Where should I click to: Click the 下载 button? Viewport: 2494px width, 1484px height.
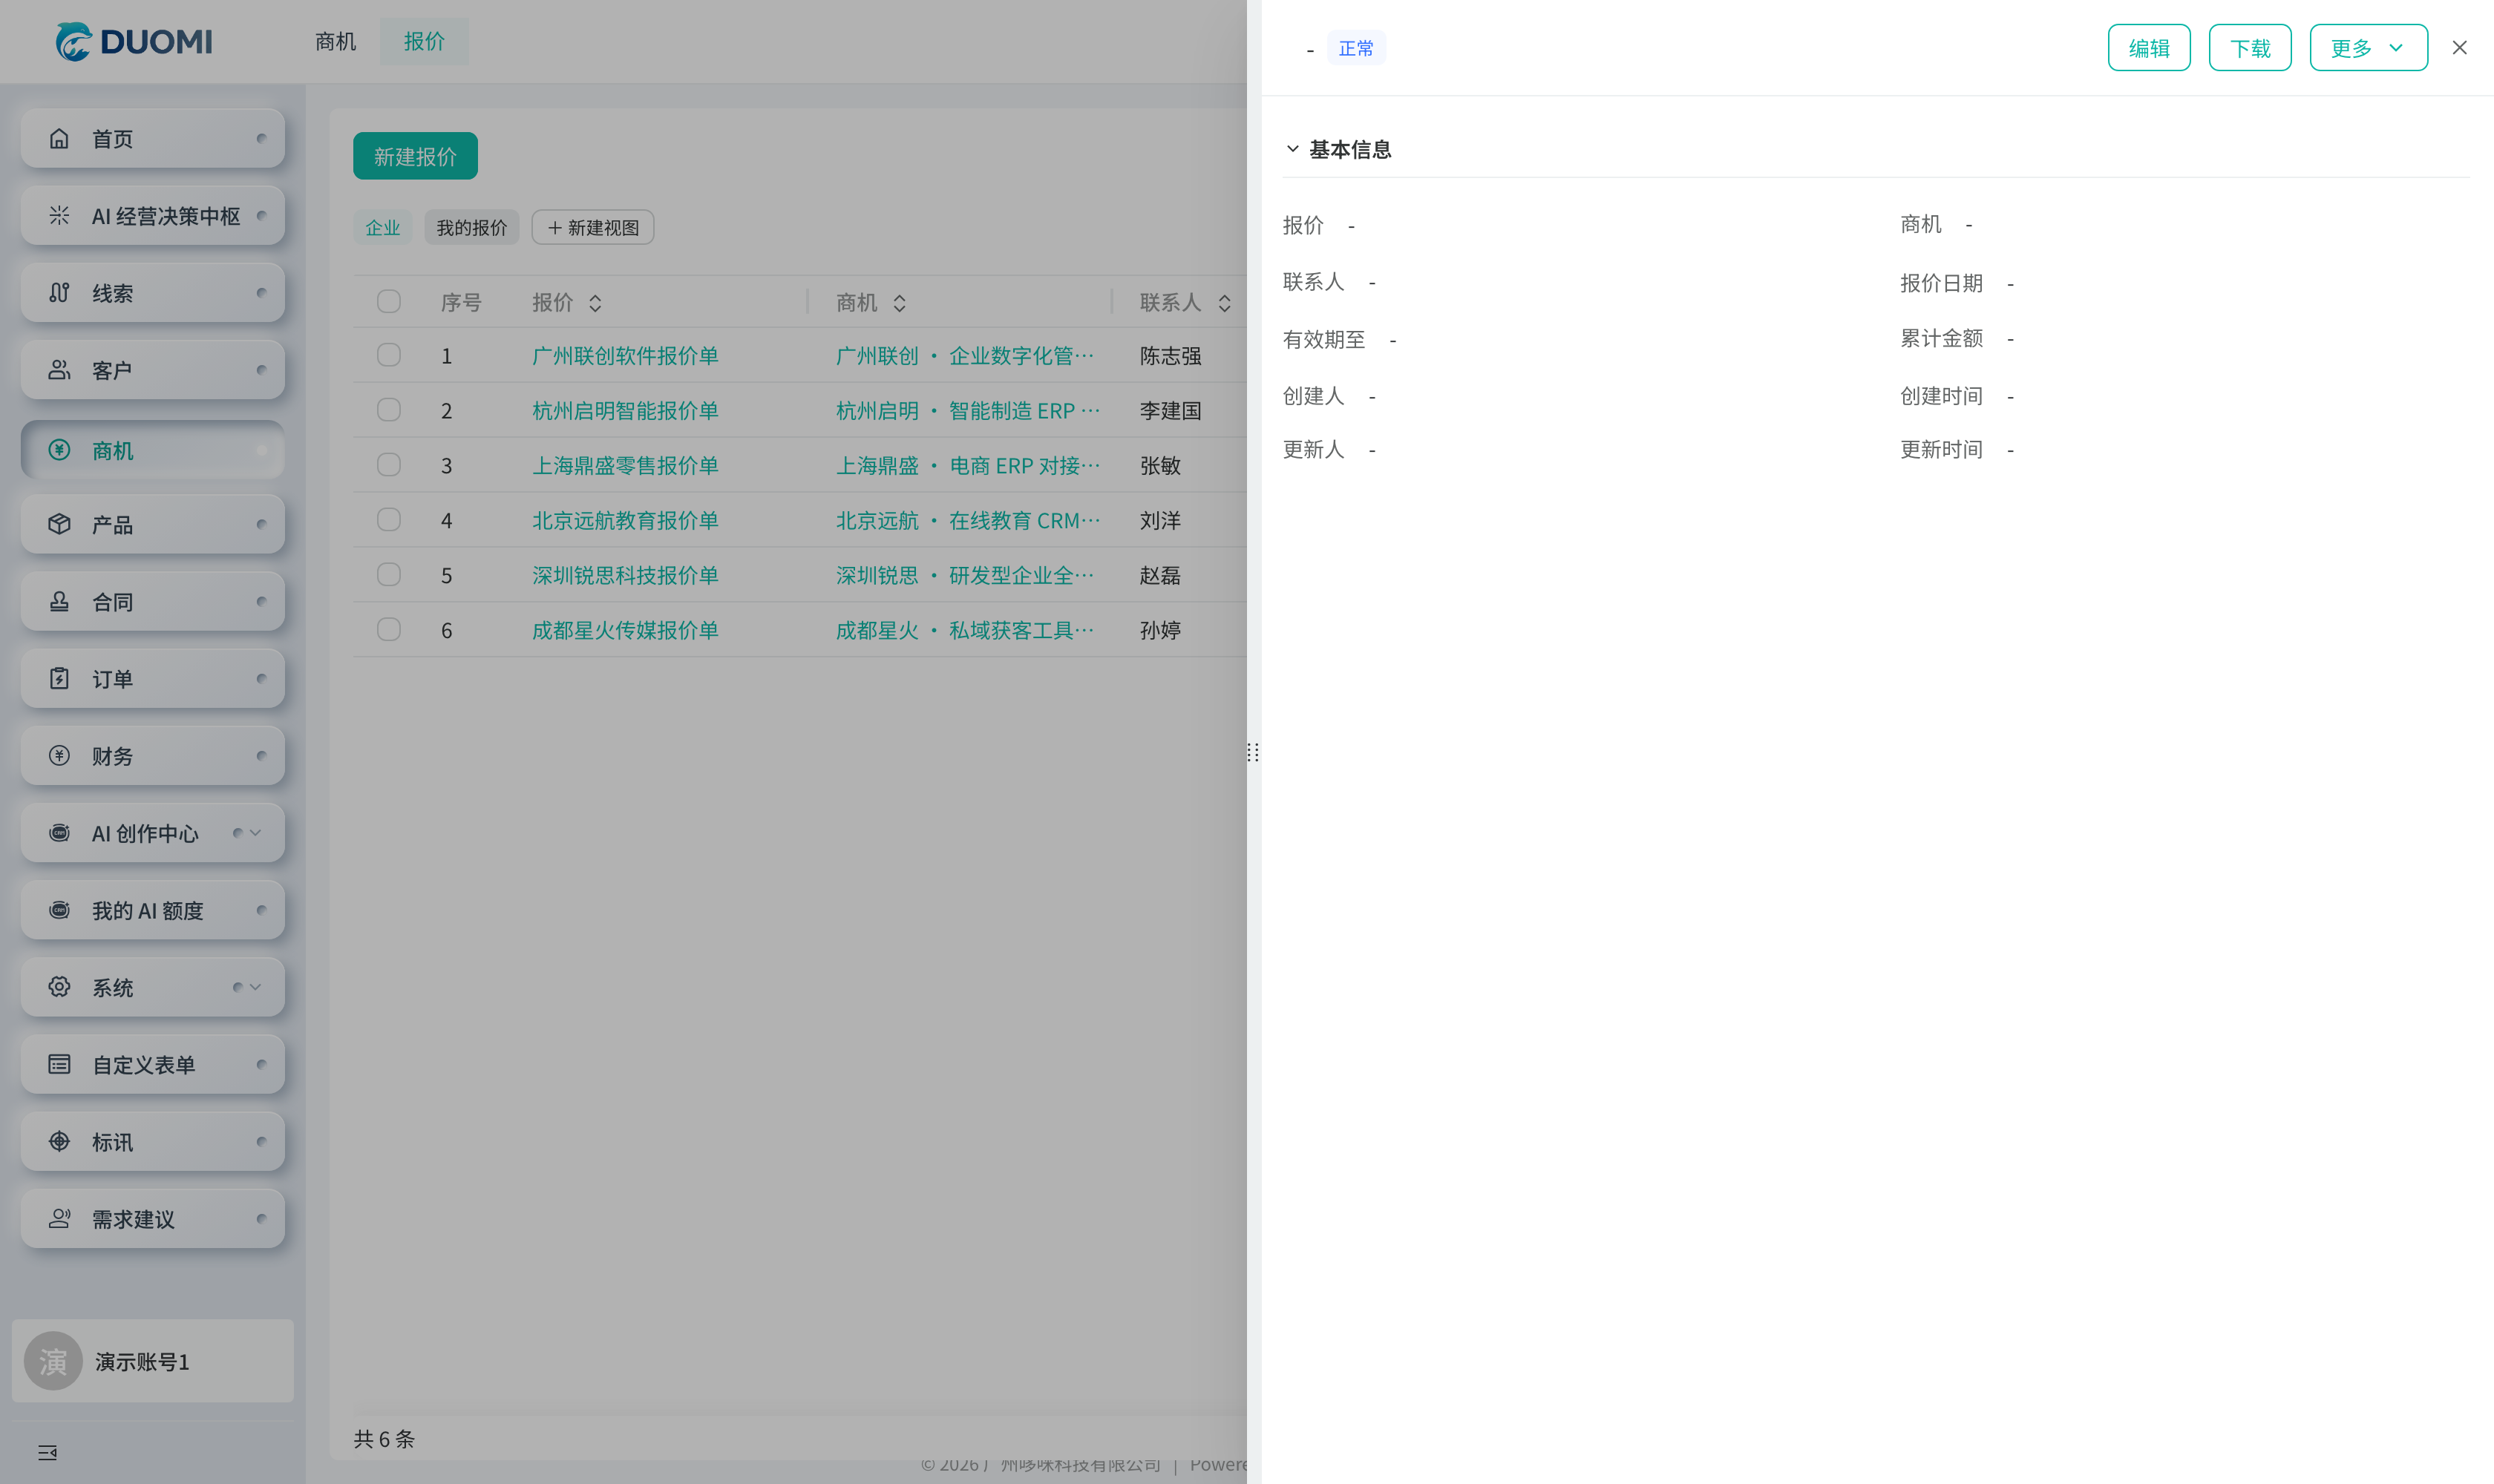click(x=2249, y=47)
